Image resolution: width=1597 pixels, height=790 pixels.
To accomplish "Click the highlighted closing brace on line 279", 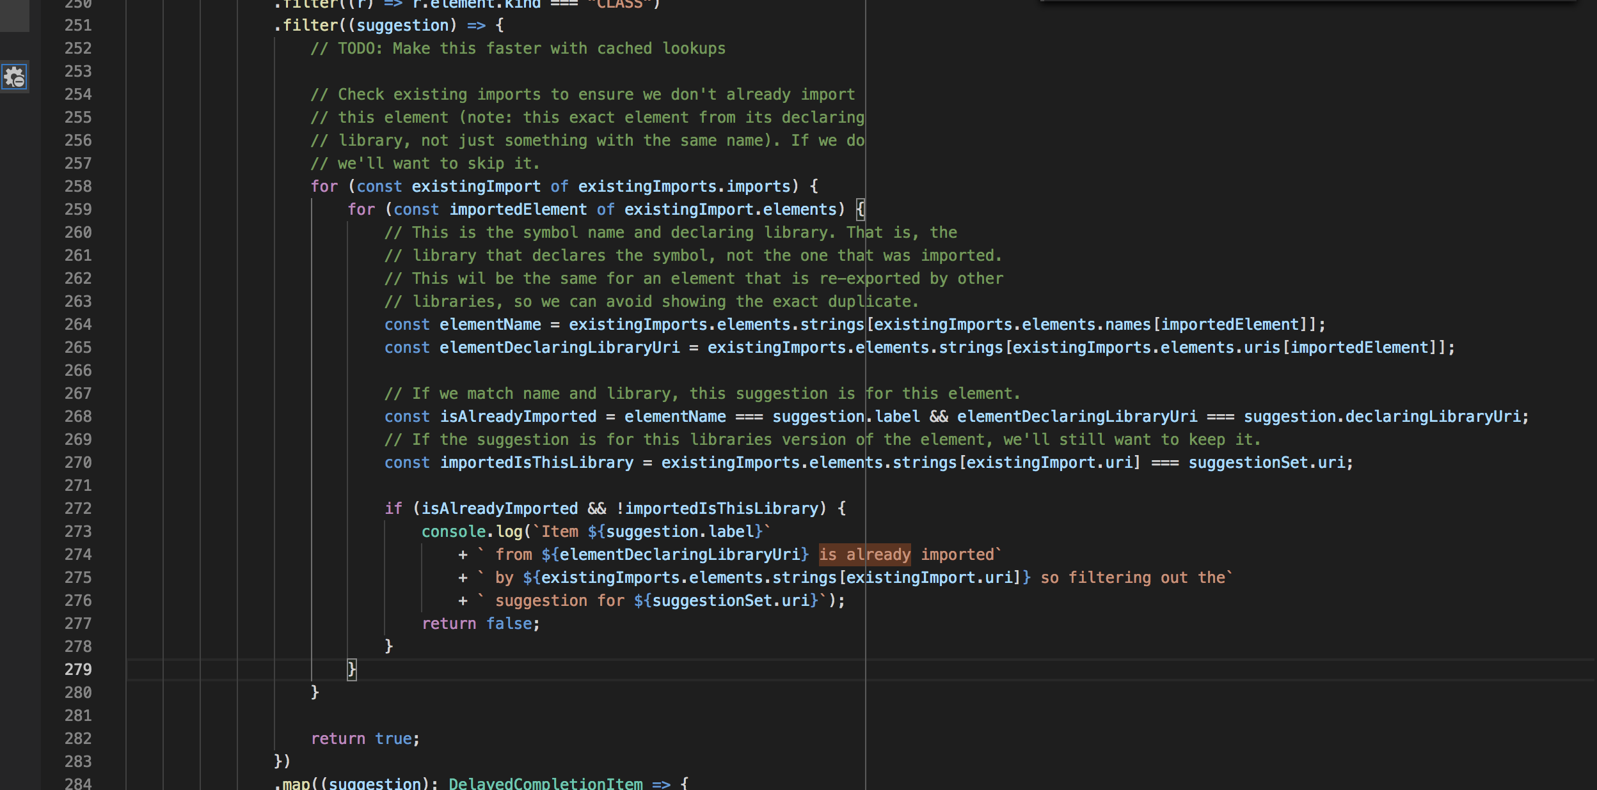I will coord(352,669).
